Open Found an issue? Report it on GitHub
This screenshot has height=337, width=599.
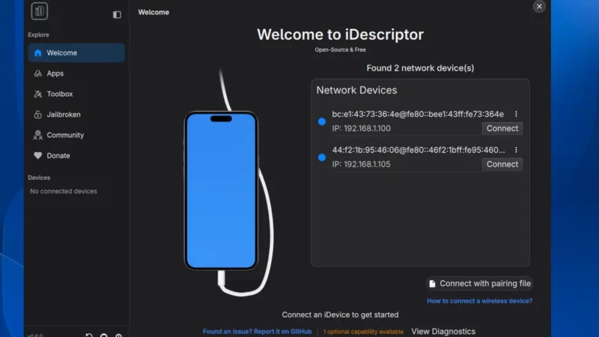coord(257,332)
